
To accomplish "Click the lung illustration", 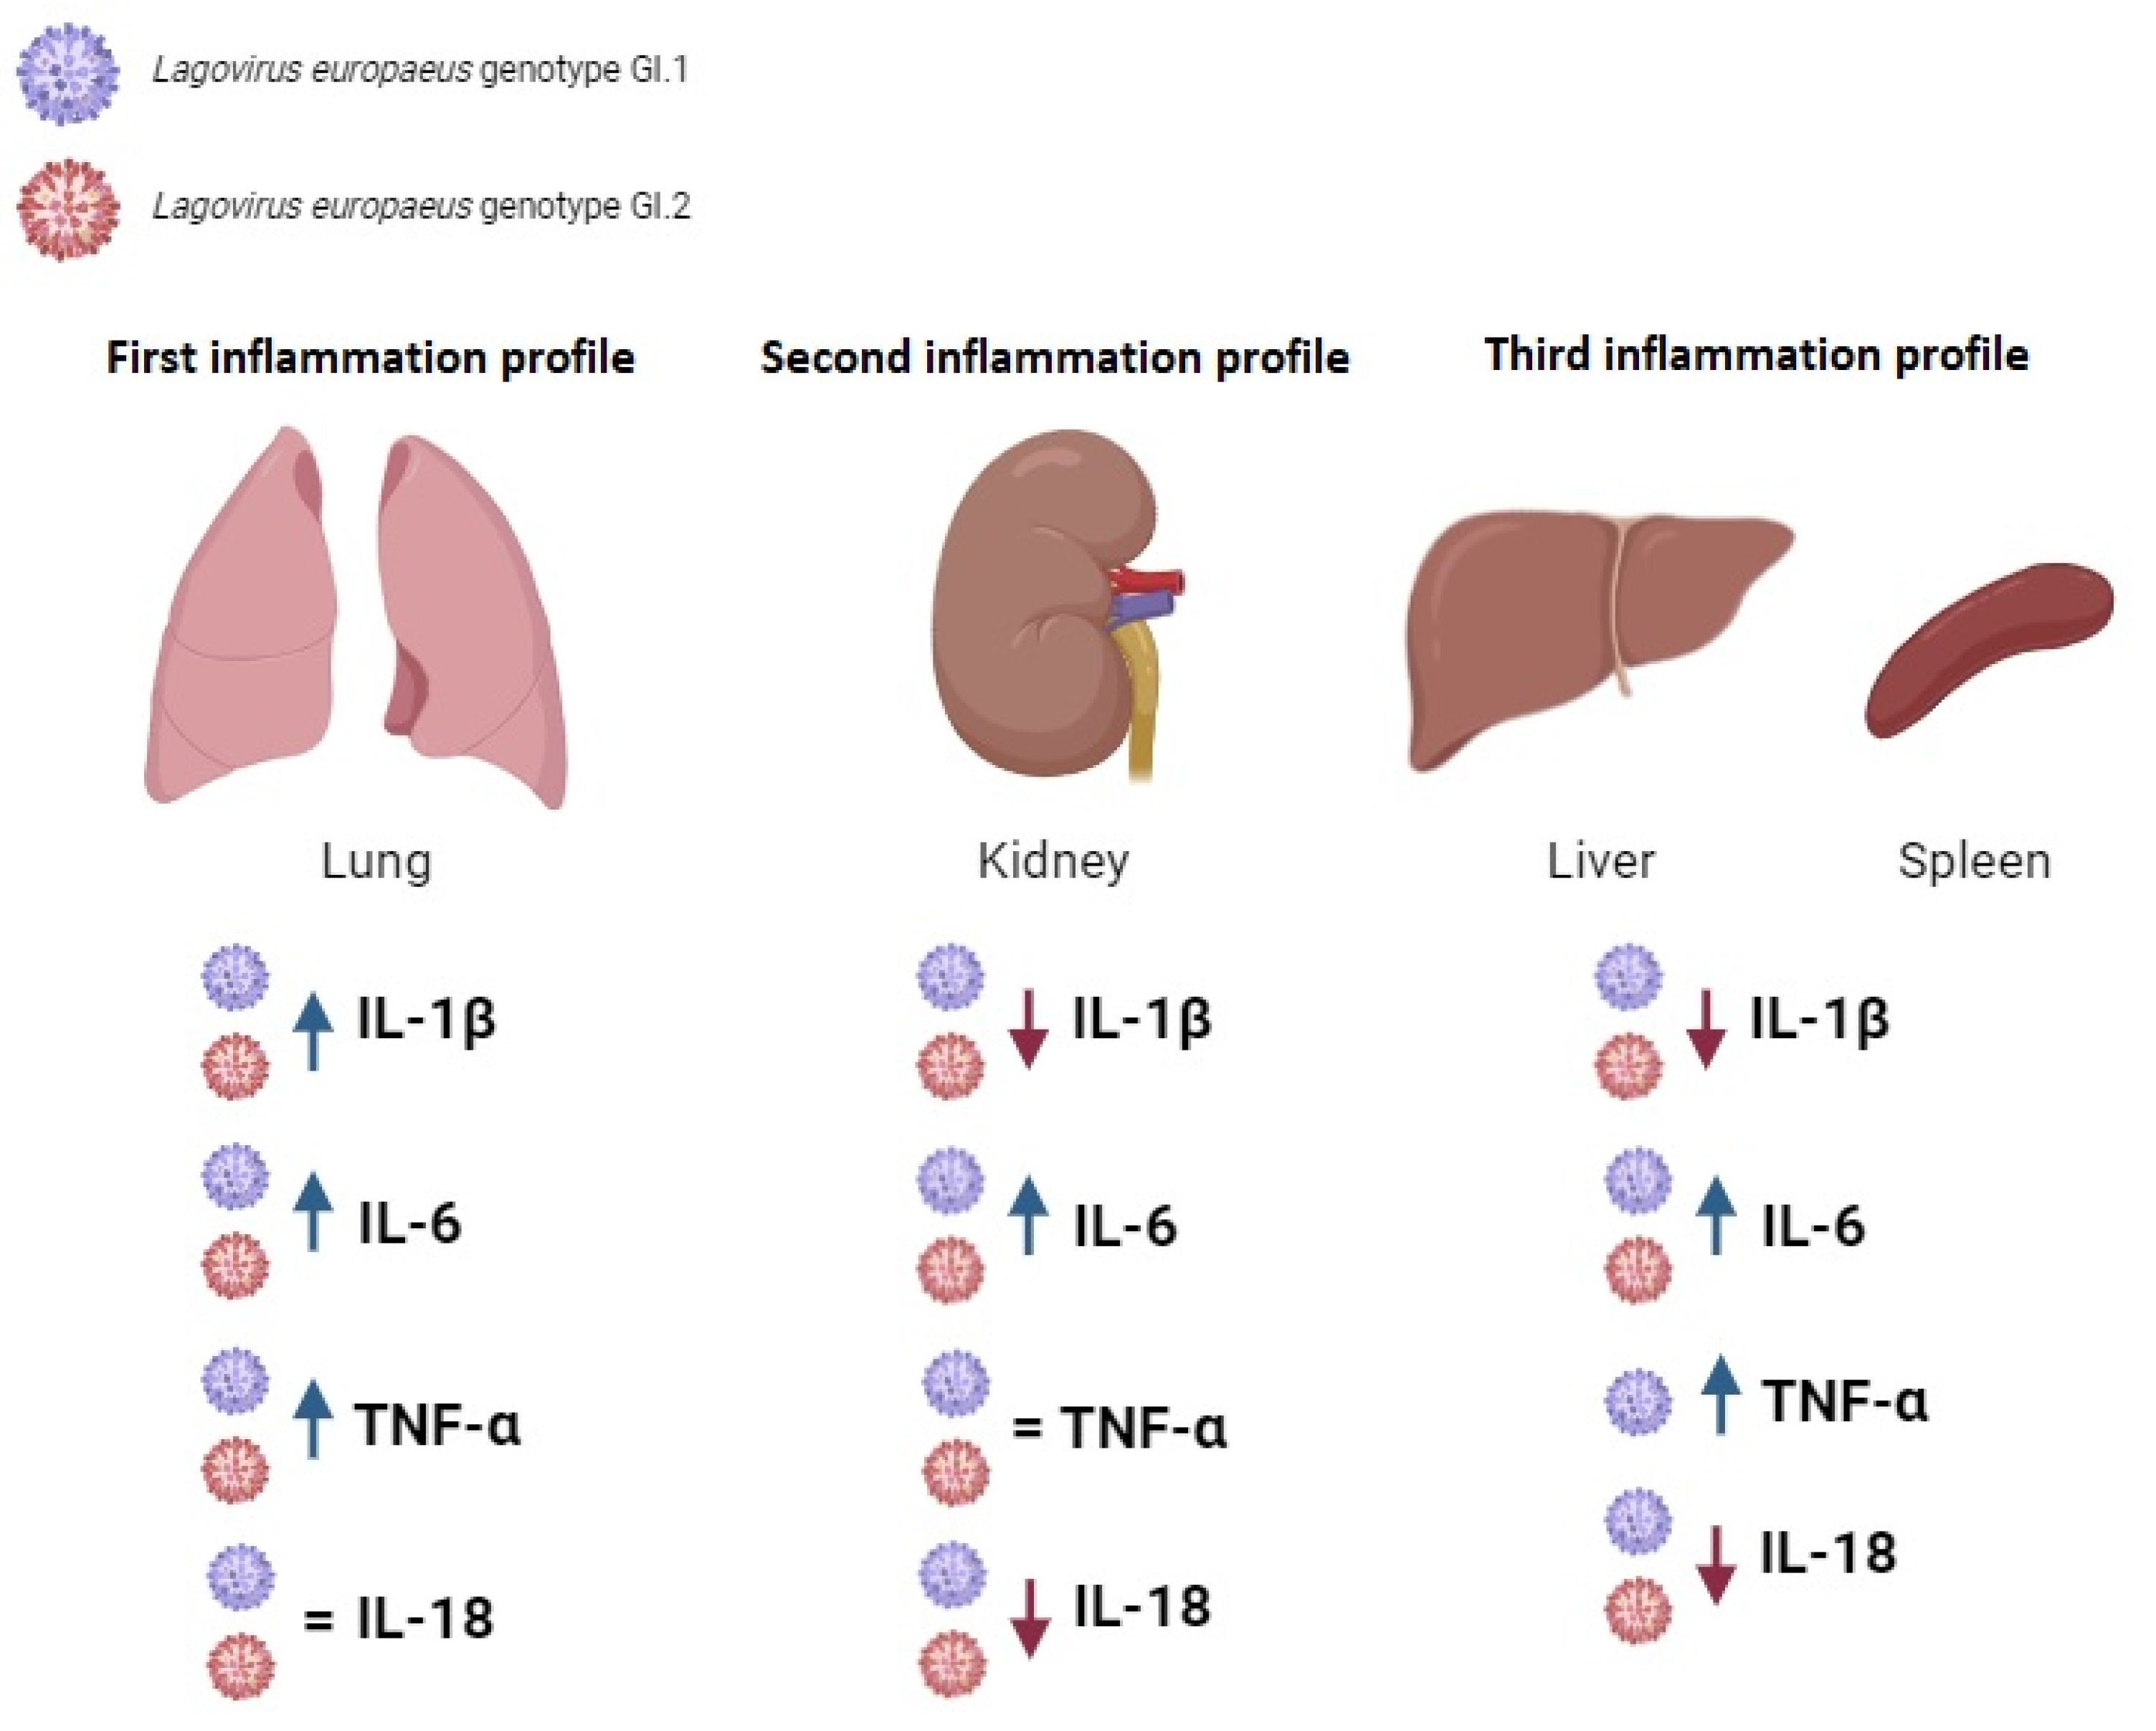I will (x=357, y=618).
